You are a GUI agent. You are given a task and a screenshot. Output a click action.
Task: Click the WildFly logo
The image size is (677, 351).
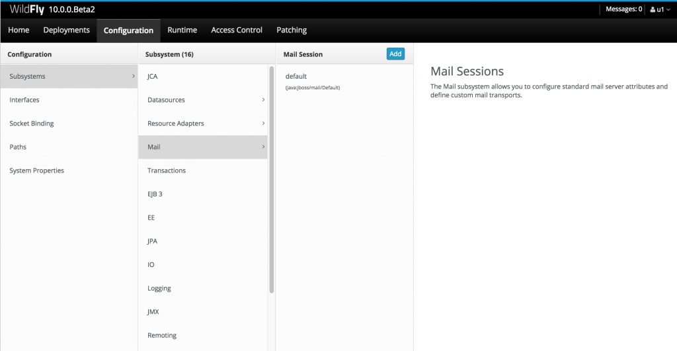tap(26, 9)
